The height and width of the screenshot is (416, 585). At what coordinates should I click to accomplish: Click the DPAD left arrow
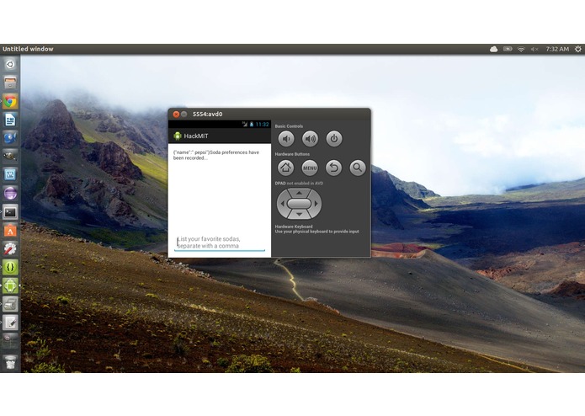point(282,204)
